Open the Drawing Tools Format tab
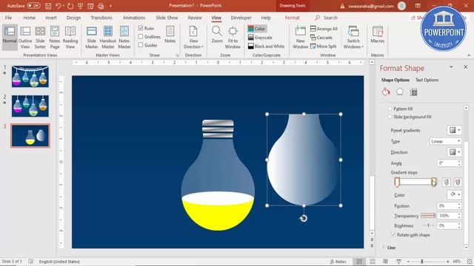 (292, 18)
